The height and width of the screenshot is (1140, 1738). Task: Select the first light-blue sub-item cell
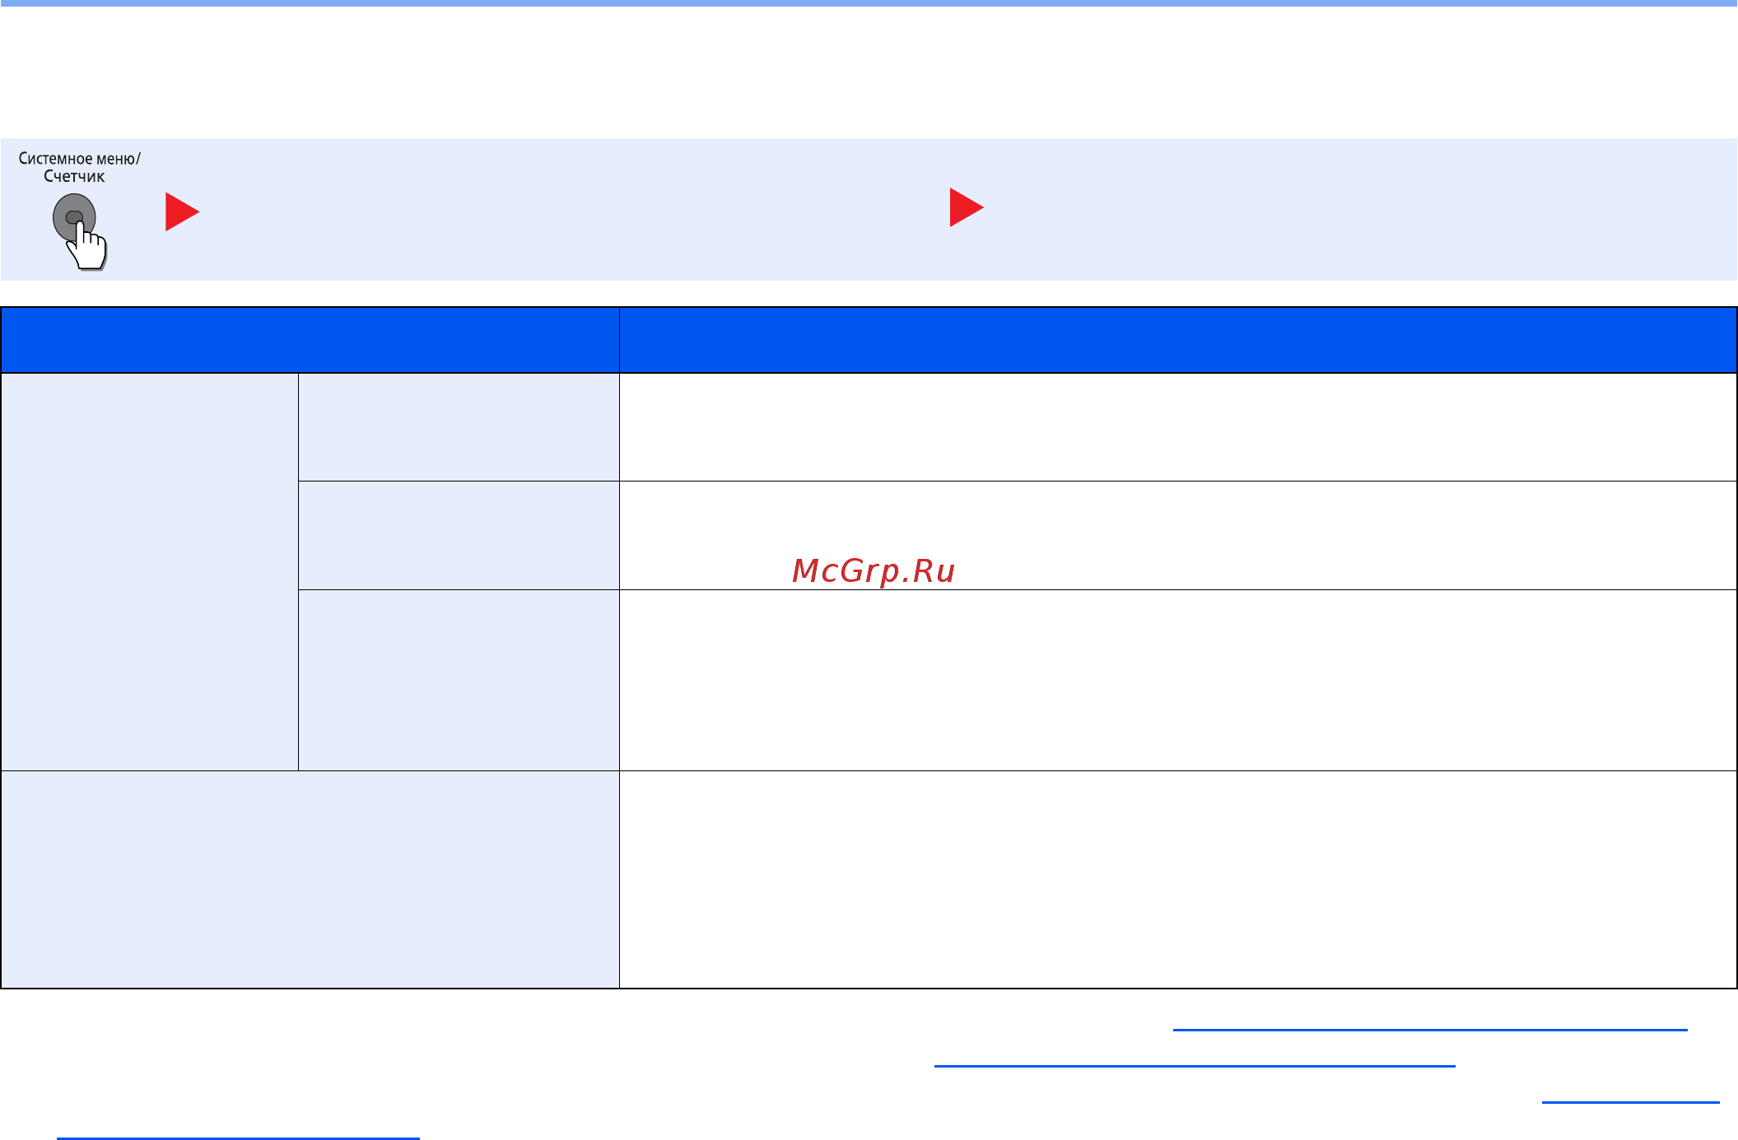click(x=459, y=427)
